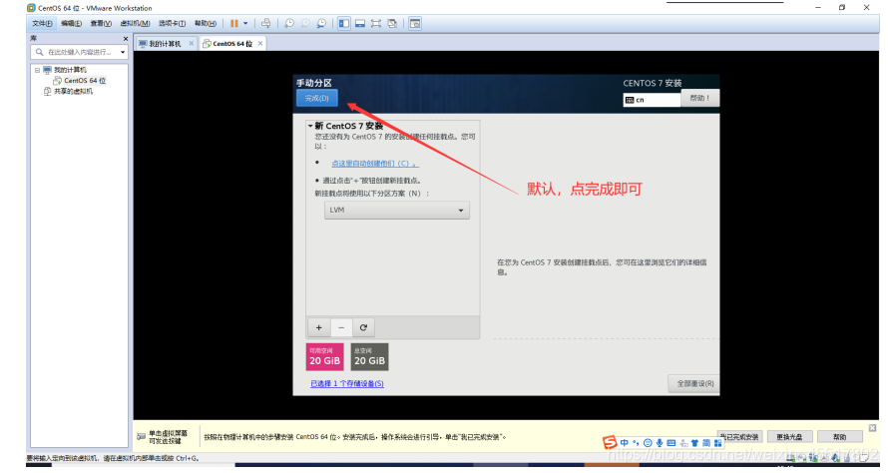Screen dimensions: 888x473
Task: Toggle the library sidebar view icon
Action: point(344,23)
